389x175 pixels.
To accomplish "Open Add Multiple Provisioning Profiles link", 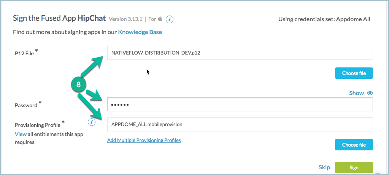I will 144,141.
